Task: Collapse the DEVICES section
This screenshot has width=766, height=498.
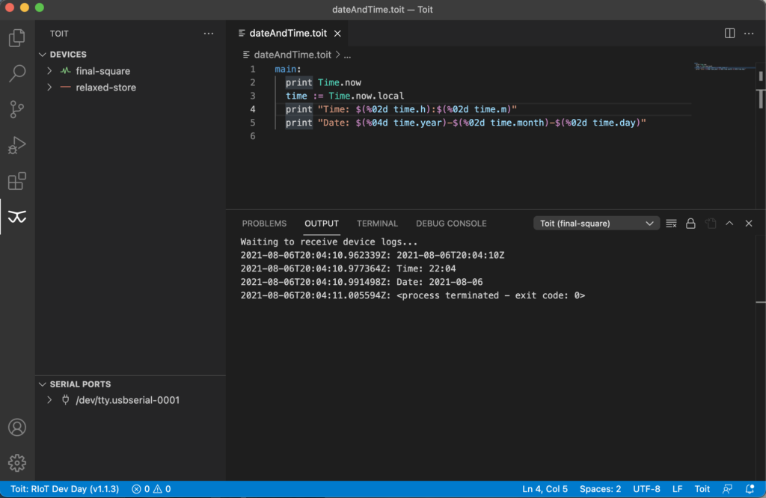Action: pyautogui.click(x=43, y=54)
